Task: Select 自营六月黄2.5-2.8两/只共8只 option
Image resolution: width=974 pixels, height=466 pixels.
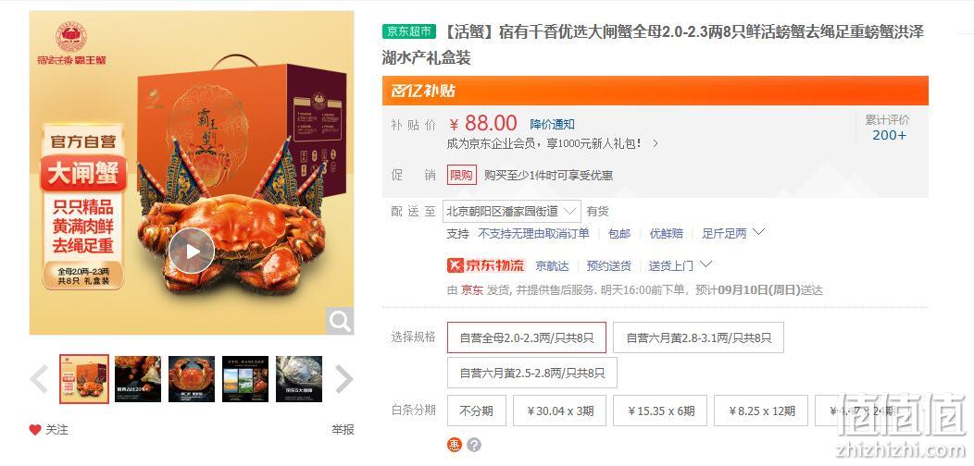Action: [532, 373]
